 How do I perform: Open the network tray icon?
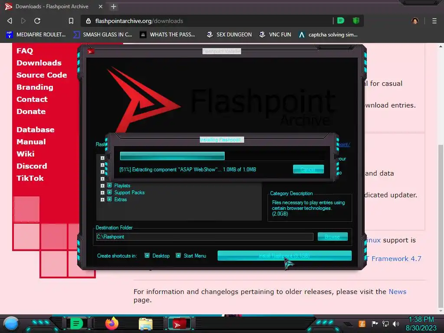tap(385, 323)
